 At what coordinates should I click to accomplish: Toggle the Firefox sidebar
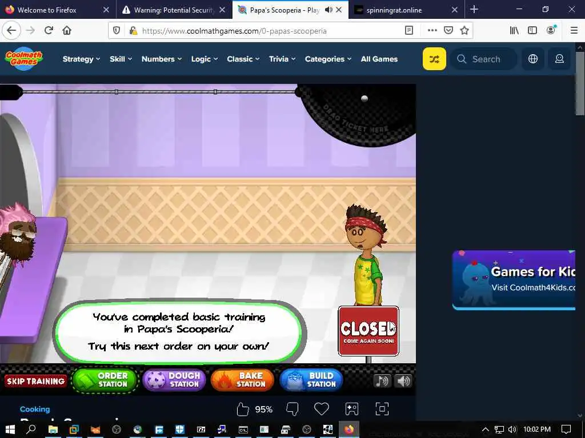click(532, 31)
